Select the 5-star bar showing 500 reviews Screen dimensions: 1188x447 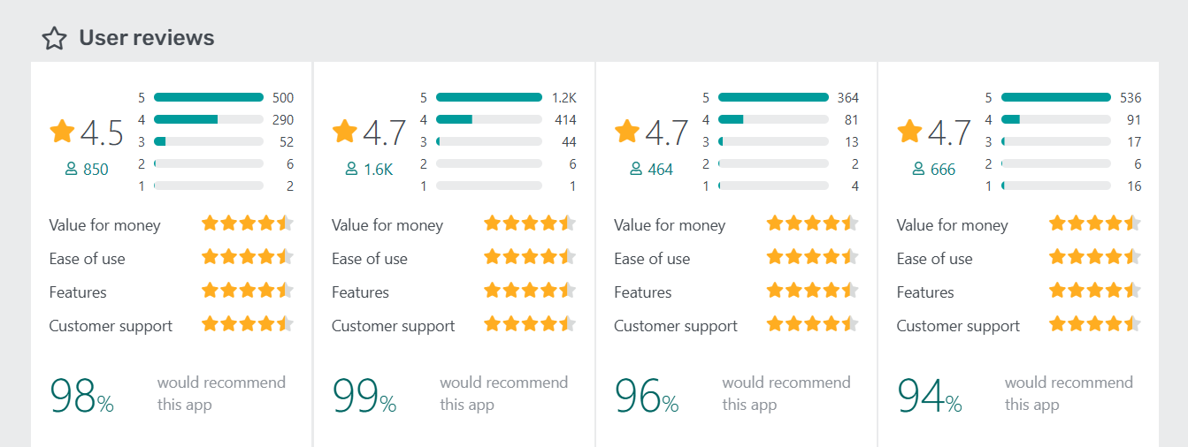tap(209, 97)
